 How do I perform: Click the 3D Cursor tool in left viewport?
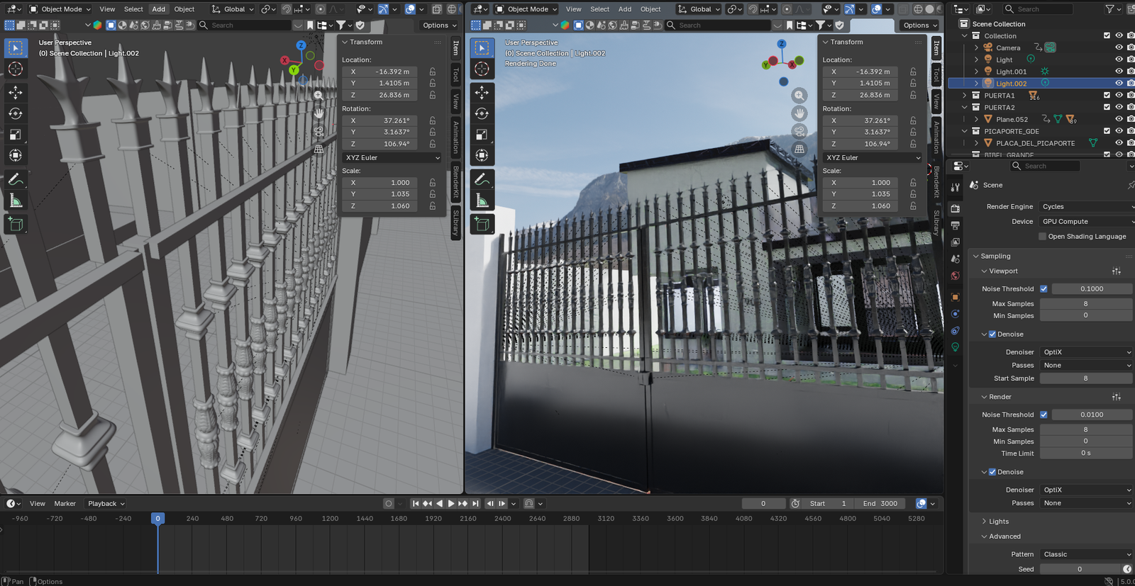[15, 69]
